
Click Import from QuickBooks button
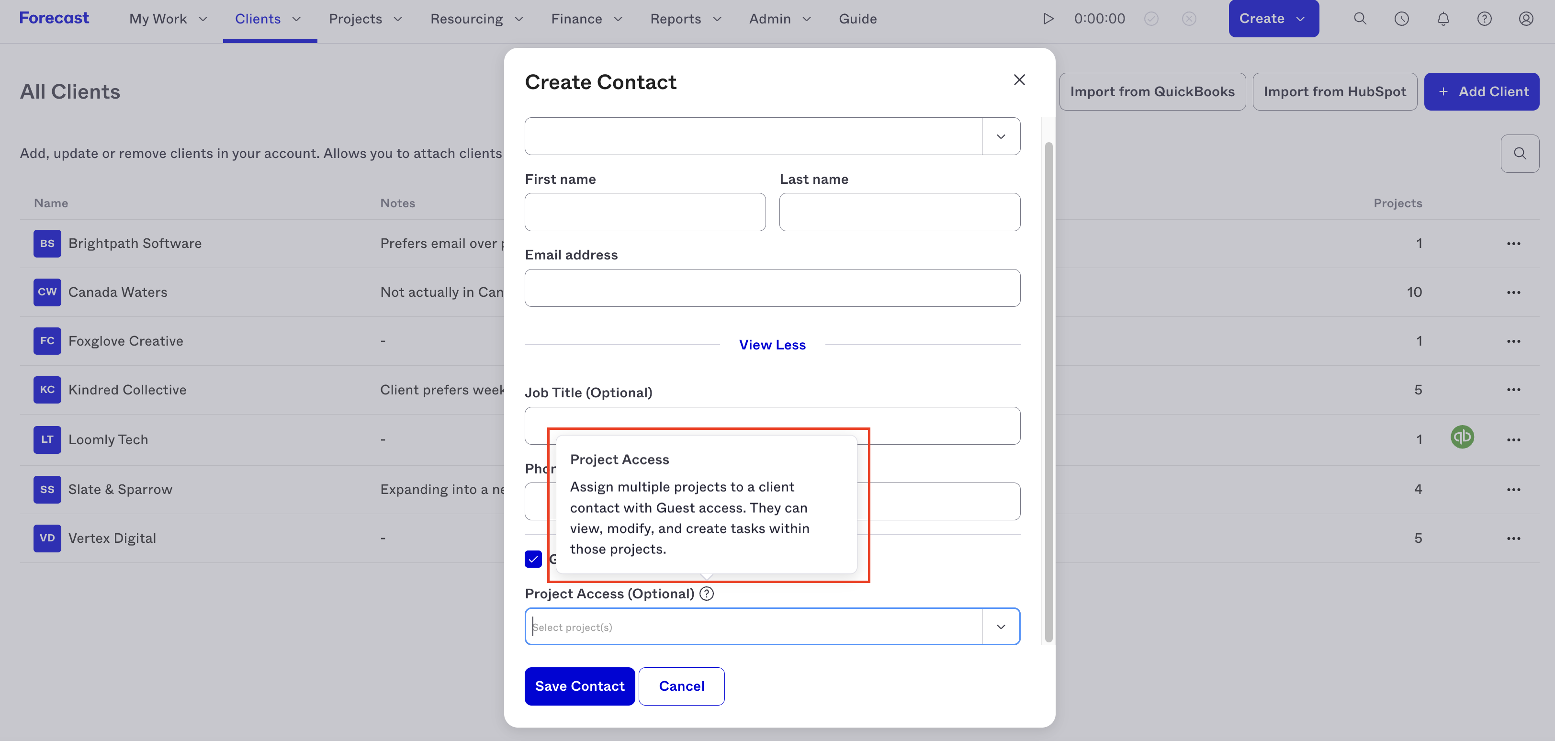pyautogui.click(x=1152, y=92)
